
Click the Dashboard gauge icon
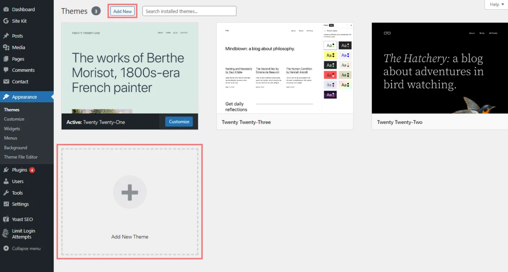tap(6, 9)
